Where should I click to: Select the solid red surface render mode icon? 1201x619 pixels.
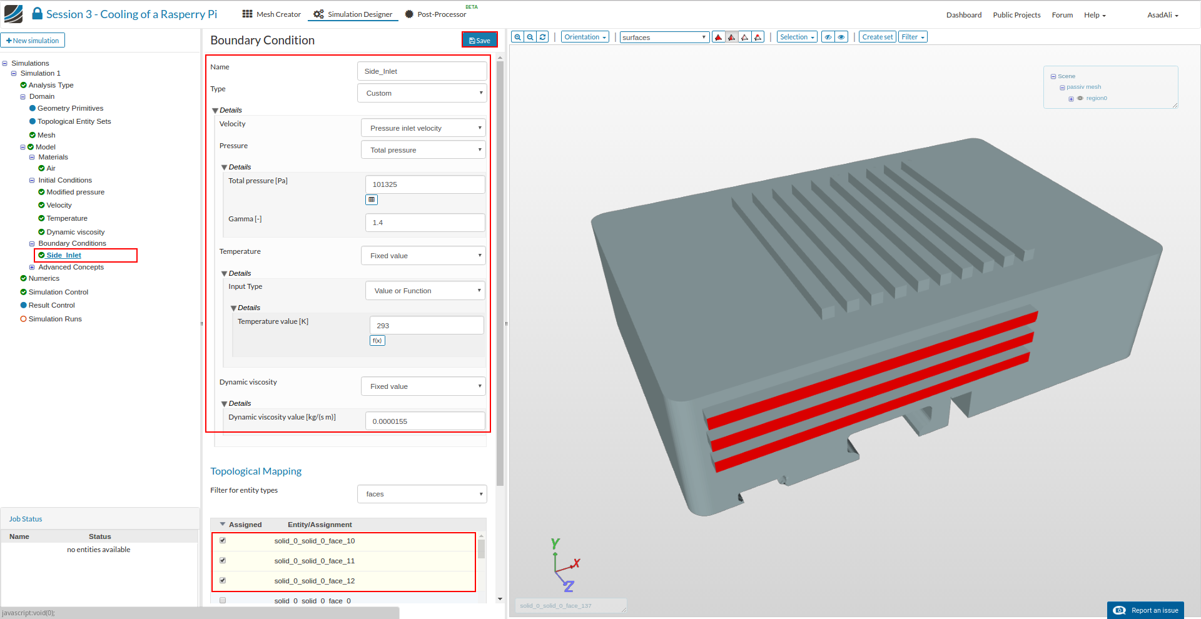coord(718,37)
